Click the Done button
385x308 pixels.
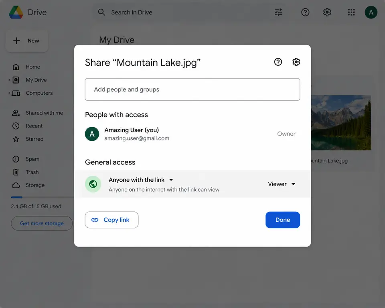click(x=283, y=220)
